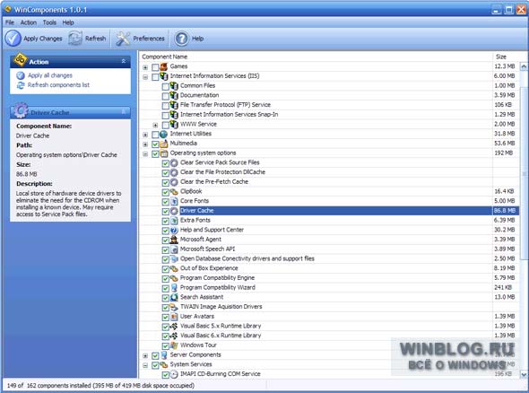
Task: Click the Refresh toolbar icon
Action: click(x=75, y=39)
